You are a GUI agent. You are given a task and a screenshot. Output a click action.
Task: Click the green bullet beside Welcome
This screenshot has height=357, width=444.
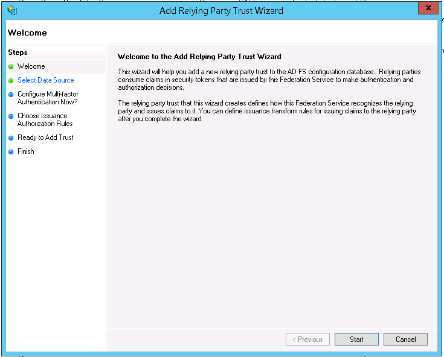point(11,67)
